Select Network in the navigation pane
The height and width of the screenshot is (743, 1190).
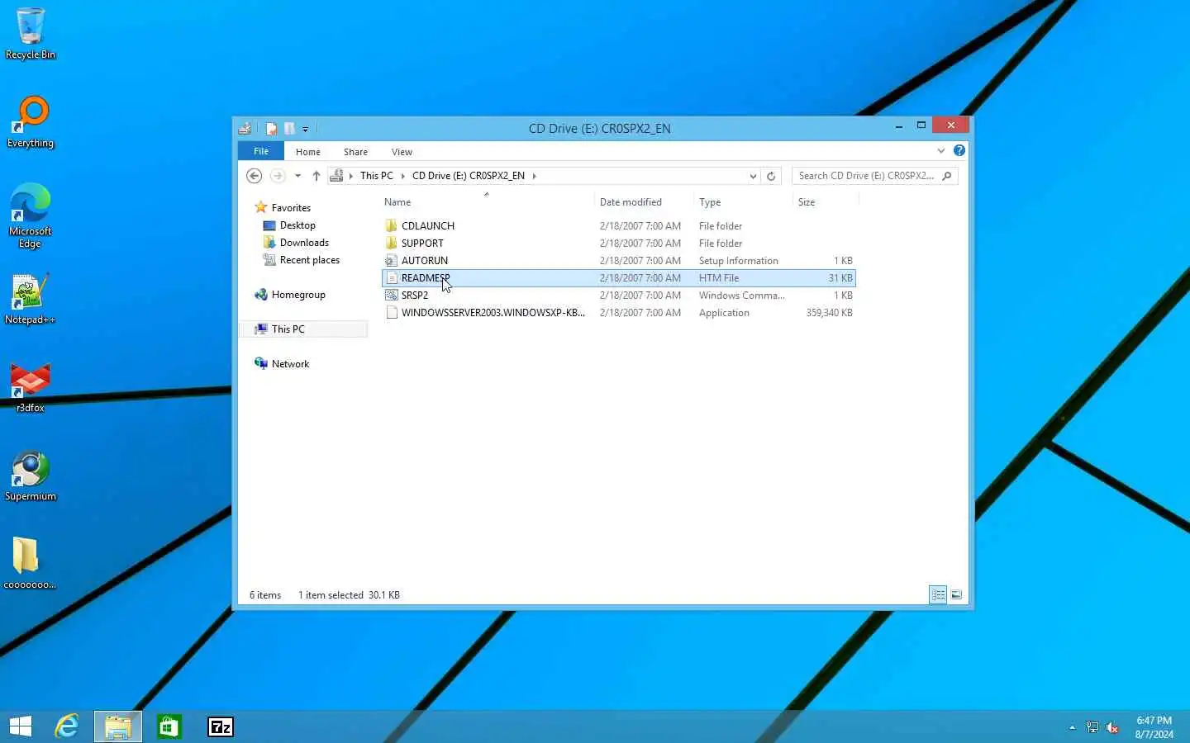point(290,364)
